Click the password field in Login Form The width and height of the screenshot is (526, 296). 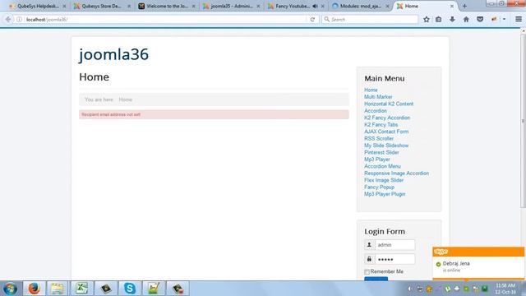pyautogui.click(x=394, y=259)
